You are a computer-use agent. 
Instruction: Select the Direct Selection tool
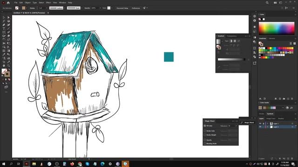(x=8, y=17)
